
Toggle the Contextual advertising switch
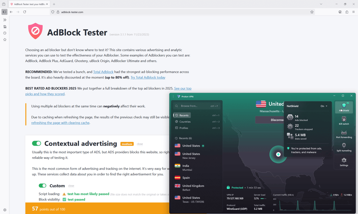coord(36,143)
